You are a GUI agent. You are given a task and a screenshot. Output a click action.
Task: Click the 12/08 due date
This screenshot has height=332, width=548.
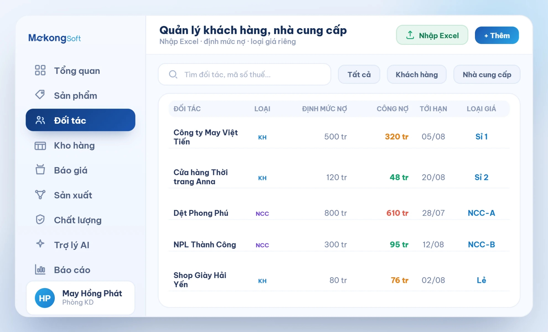[433, 244]
